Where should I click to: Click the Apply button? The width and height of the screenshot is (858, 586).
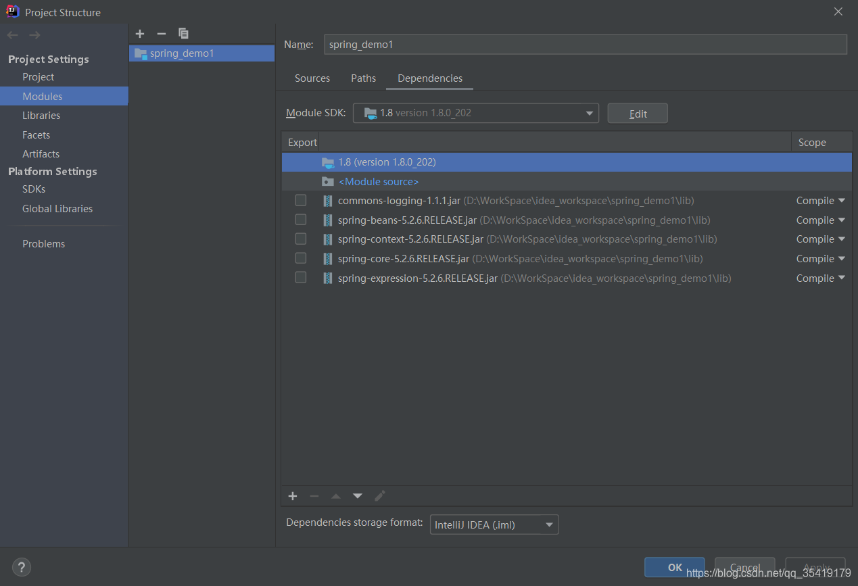click(x=815, y=567)
